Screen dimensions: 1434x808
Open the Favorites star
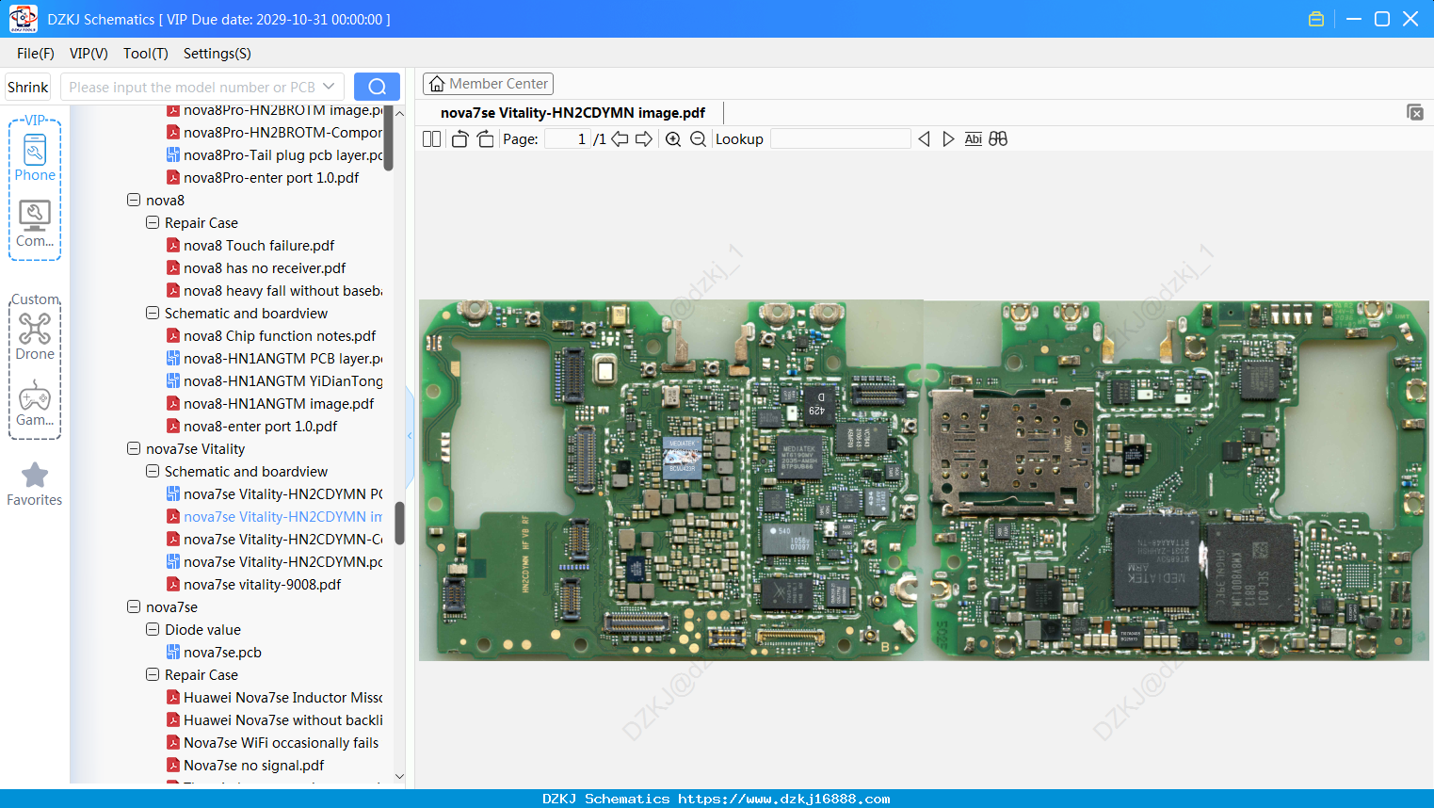(x=35, y=484)
